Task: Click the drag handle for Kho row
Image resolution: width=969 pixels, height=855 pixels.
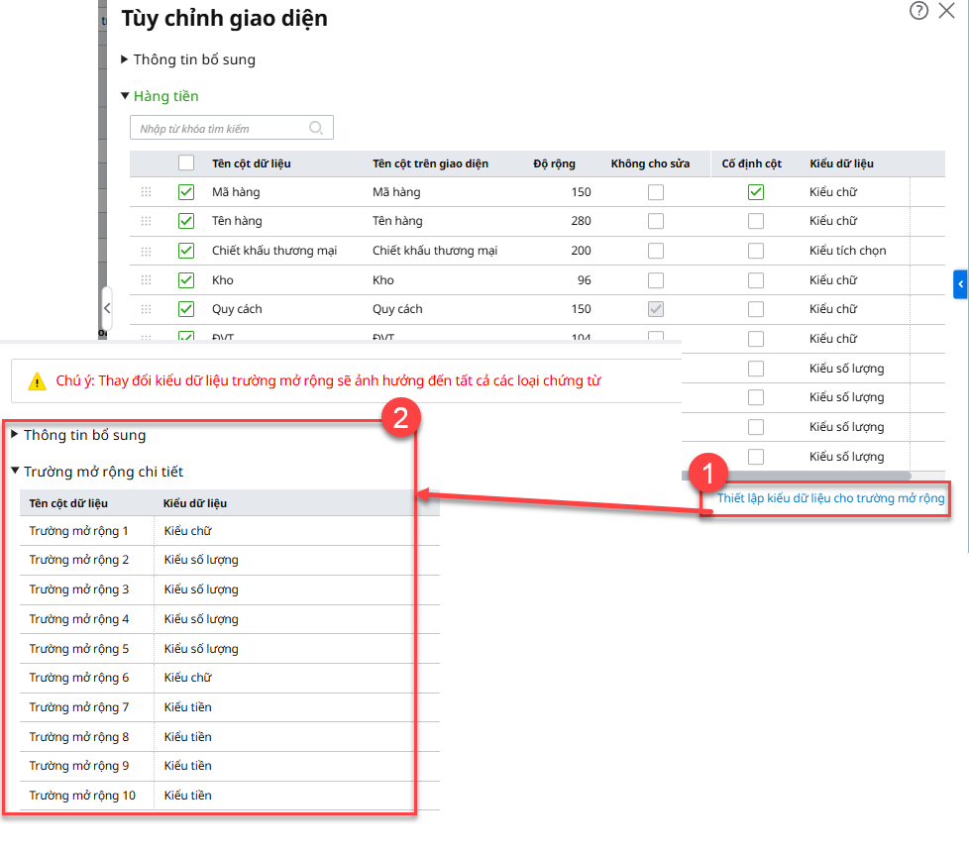Action: click(147, 280)
